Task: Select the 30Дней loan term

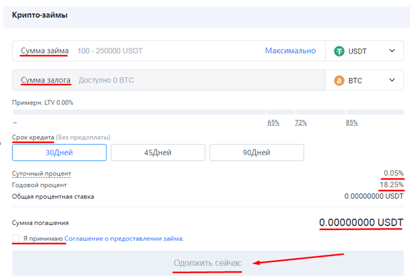Action: [59, 152]
